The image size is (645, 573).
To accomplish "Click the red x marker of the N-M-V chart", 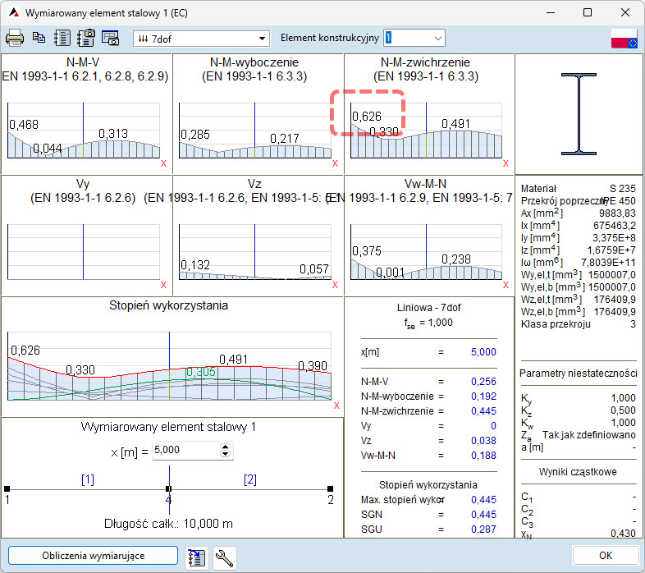I will click(163, 163).
